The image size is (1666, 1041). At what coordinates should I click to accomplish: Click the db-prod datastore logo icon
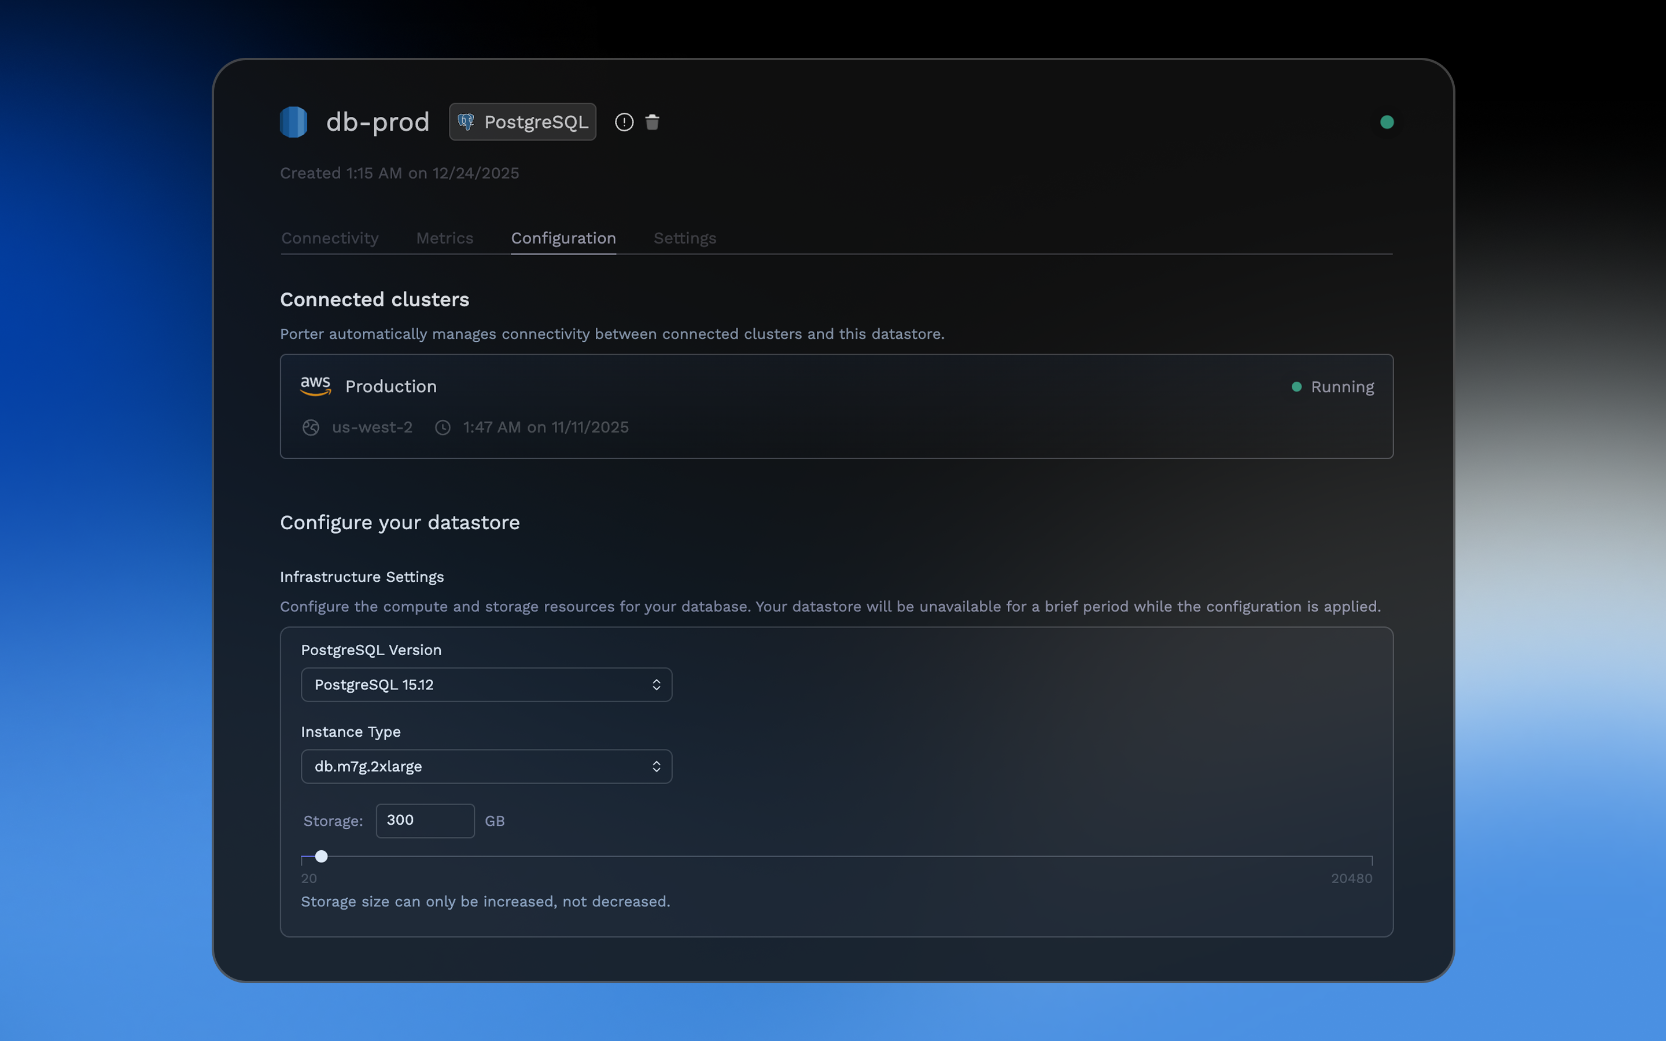294,122
